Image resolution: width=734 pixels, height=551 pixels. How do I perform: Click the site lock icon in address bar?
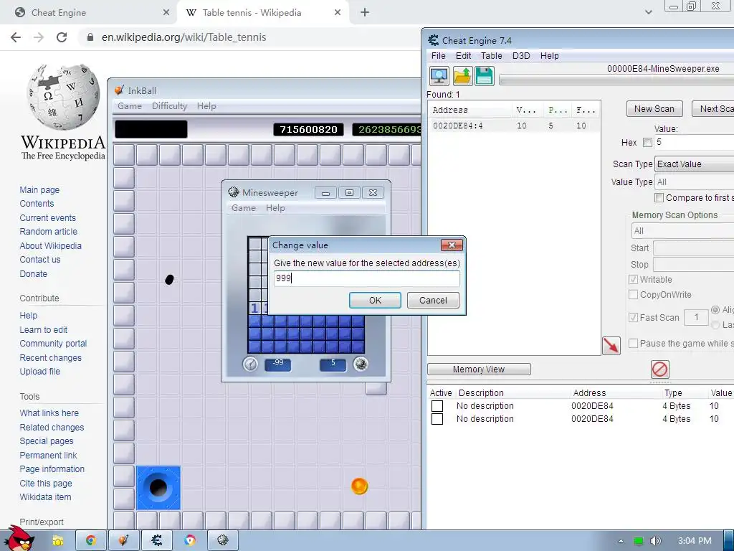90,37
